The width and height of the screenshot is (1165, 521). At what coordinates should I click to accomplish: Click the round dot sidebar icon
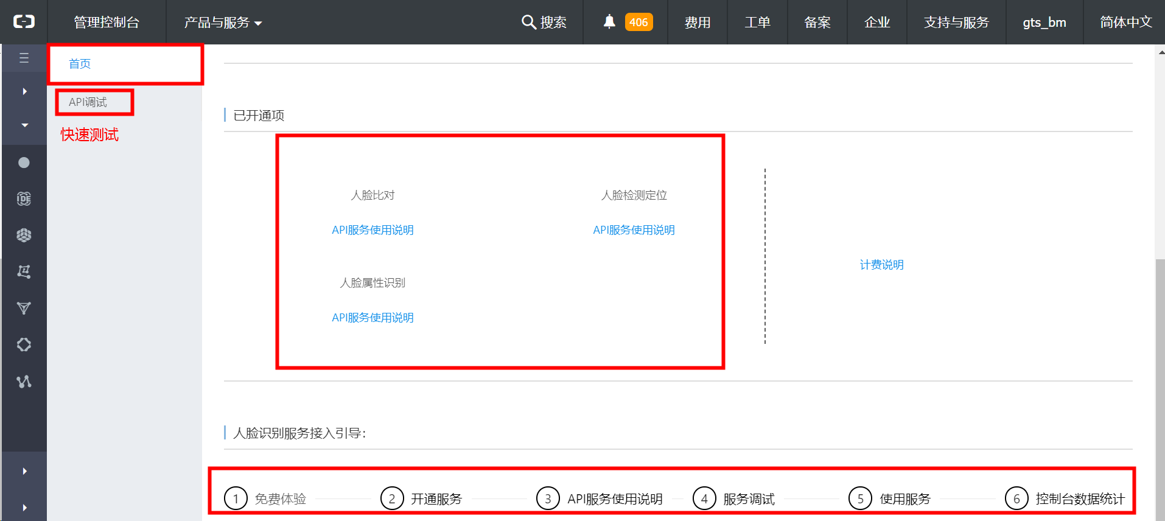(x=24, y=163)
